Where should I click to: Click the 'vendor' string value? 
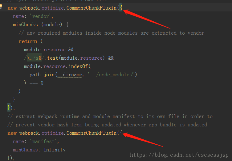40,16
